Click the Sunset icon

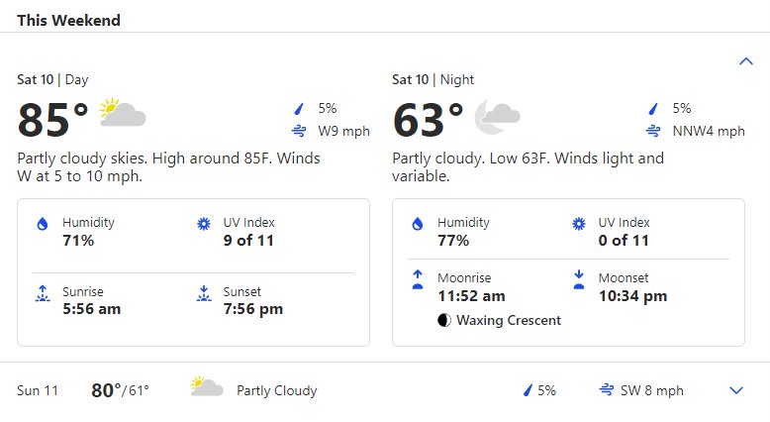[x=204, y=294]
